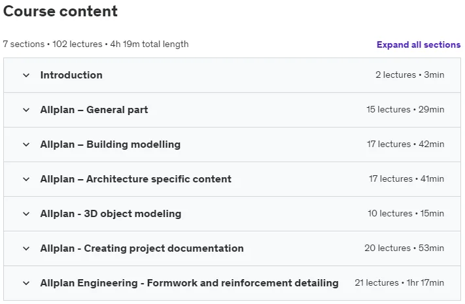Screen dimensions: 465x304
Task: Click the 17 lectures • 42min label
Action: coord(405,144)
